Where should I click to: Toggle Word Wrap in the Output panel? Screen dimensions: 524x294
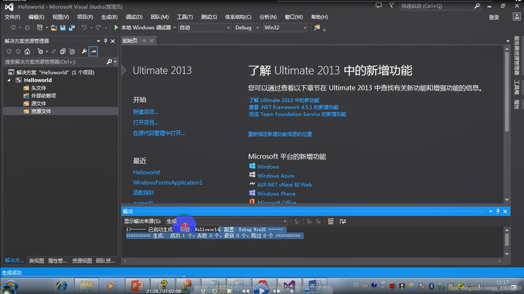click(x=342, y=221)
